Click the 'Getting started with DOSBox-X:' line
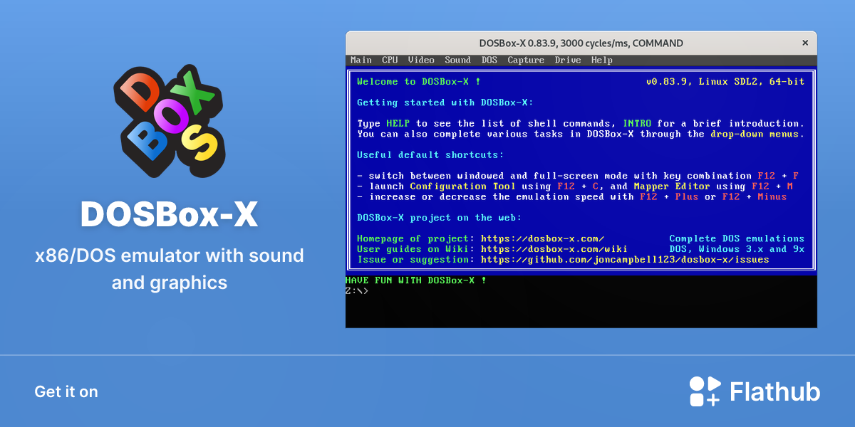Screen dimensions: 855x427 click(x=445, y=102)
